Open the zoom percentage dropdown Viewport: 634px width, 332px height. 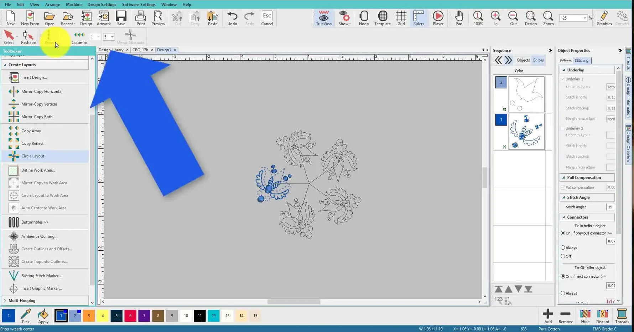[585, 18]
